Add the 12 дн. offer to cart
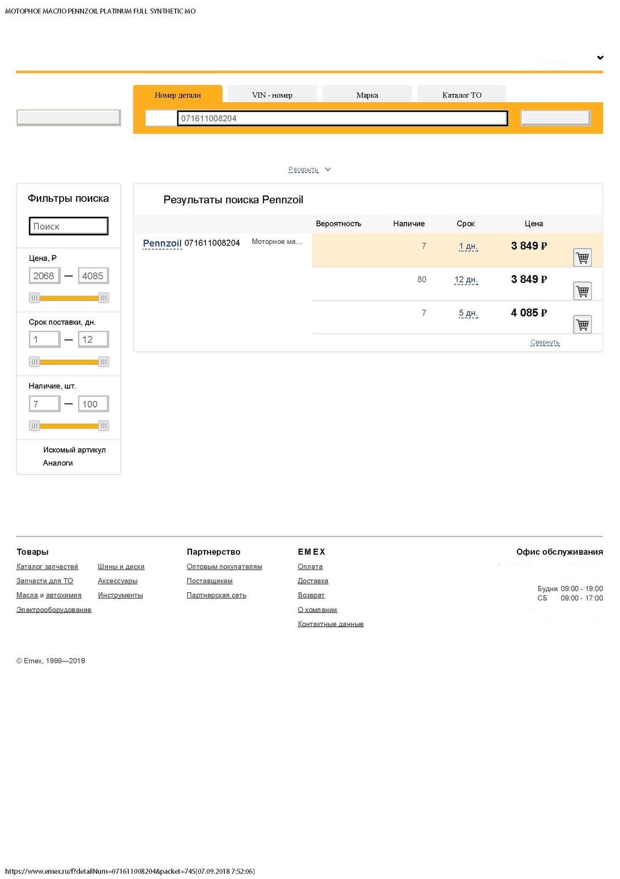This screenshot has height=879, width=620. pos(582,291)
